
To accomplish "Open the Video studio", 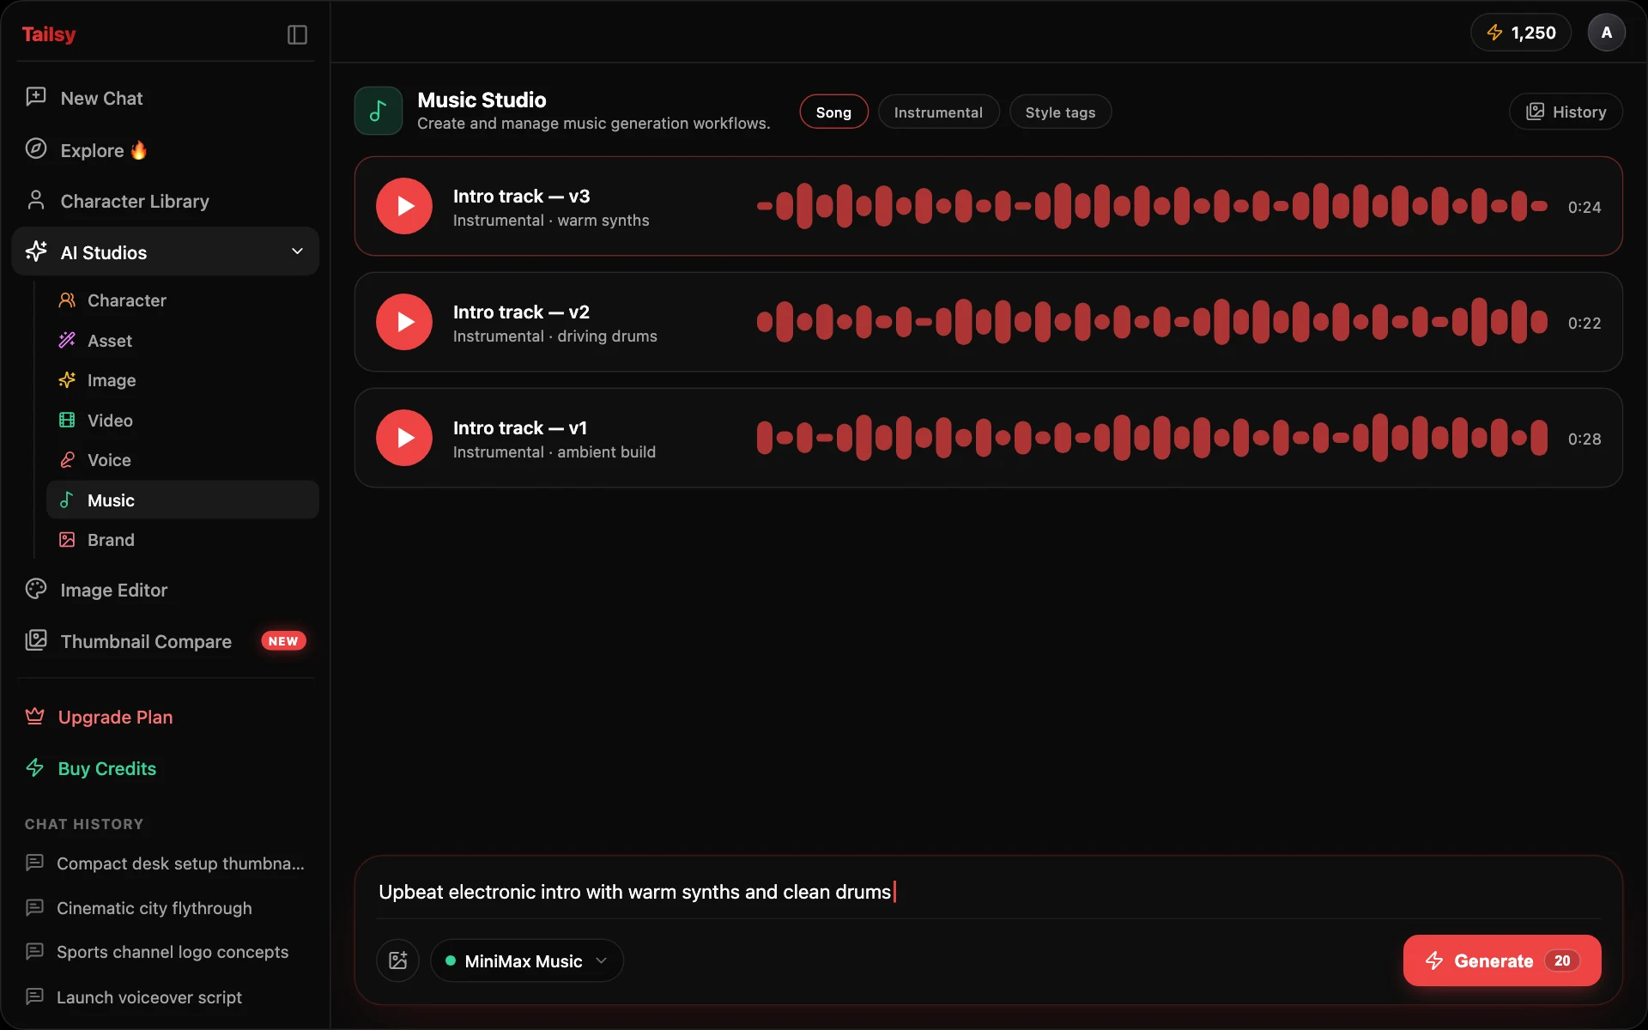I will 183,421.
